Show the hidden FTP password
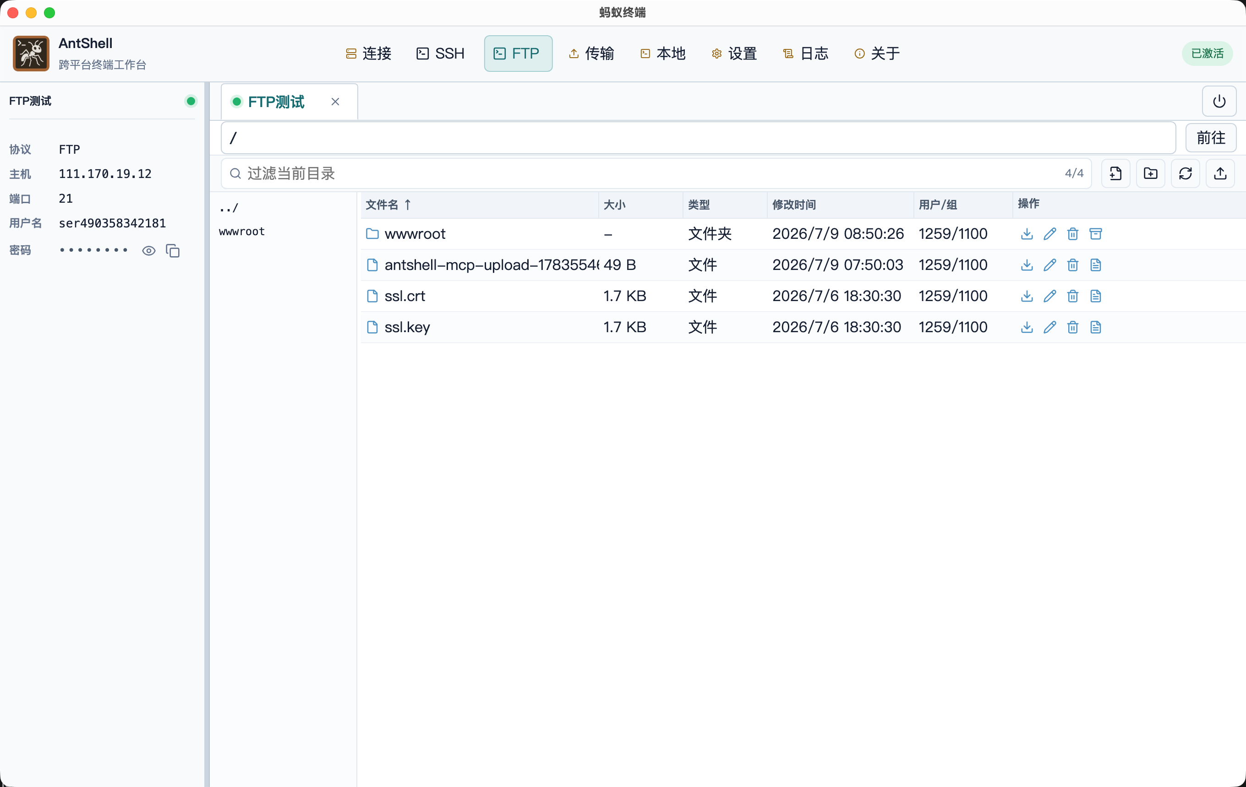Image resolution: width=1246 pixels, height=787 pixels. (148, 251)
